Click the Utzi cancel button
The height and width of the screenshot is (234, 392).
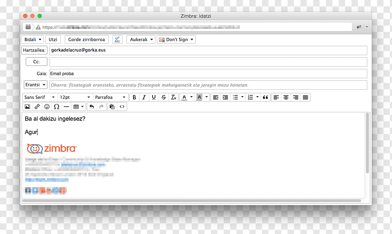(53, 40)
